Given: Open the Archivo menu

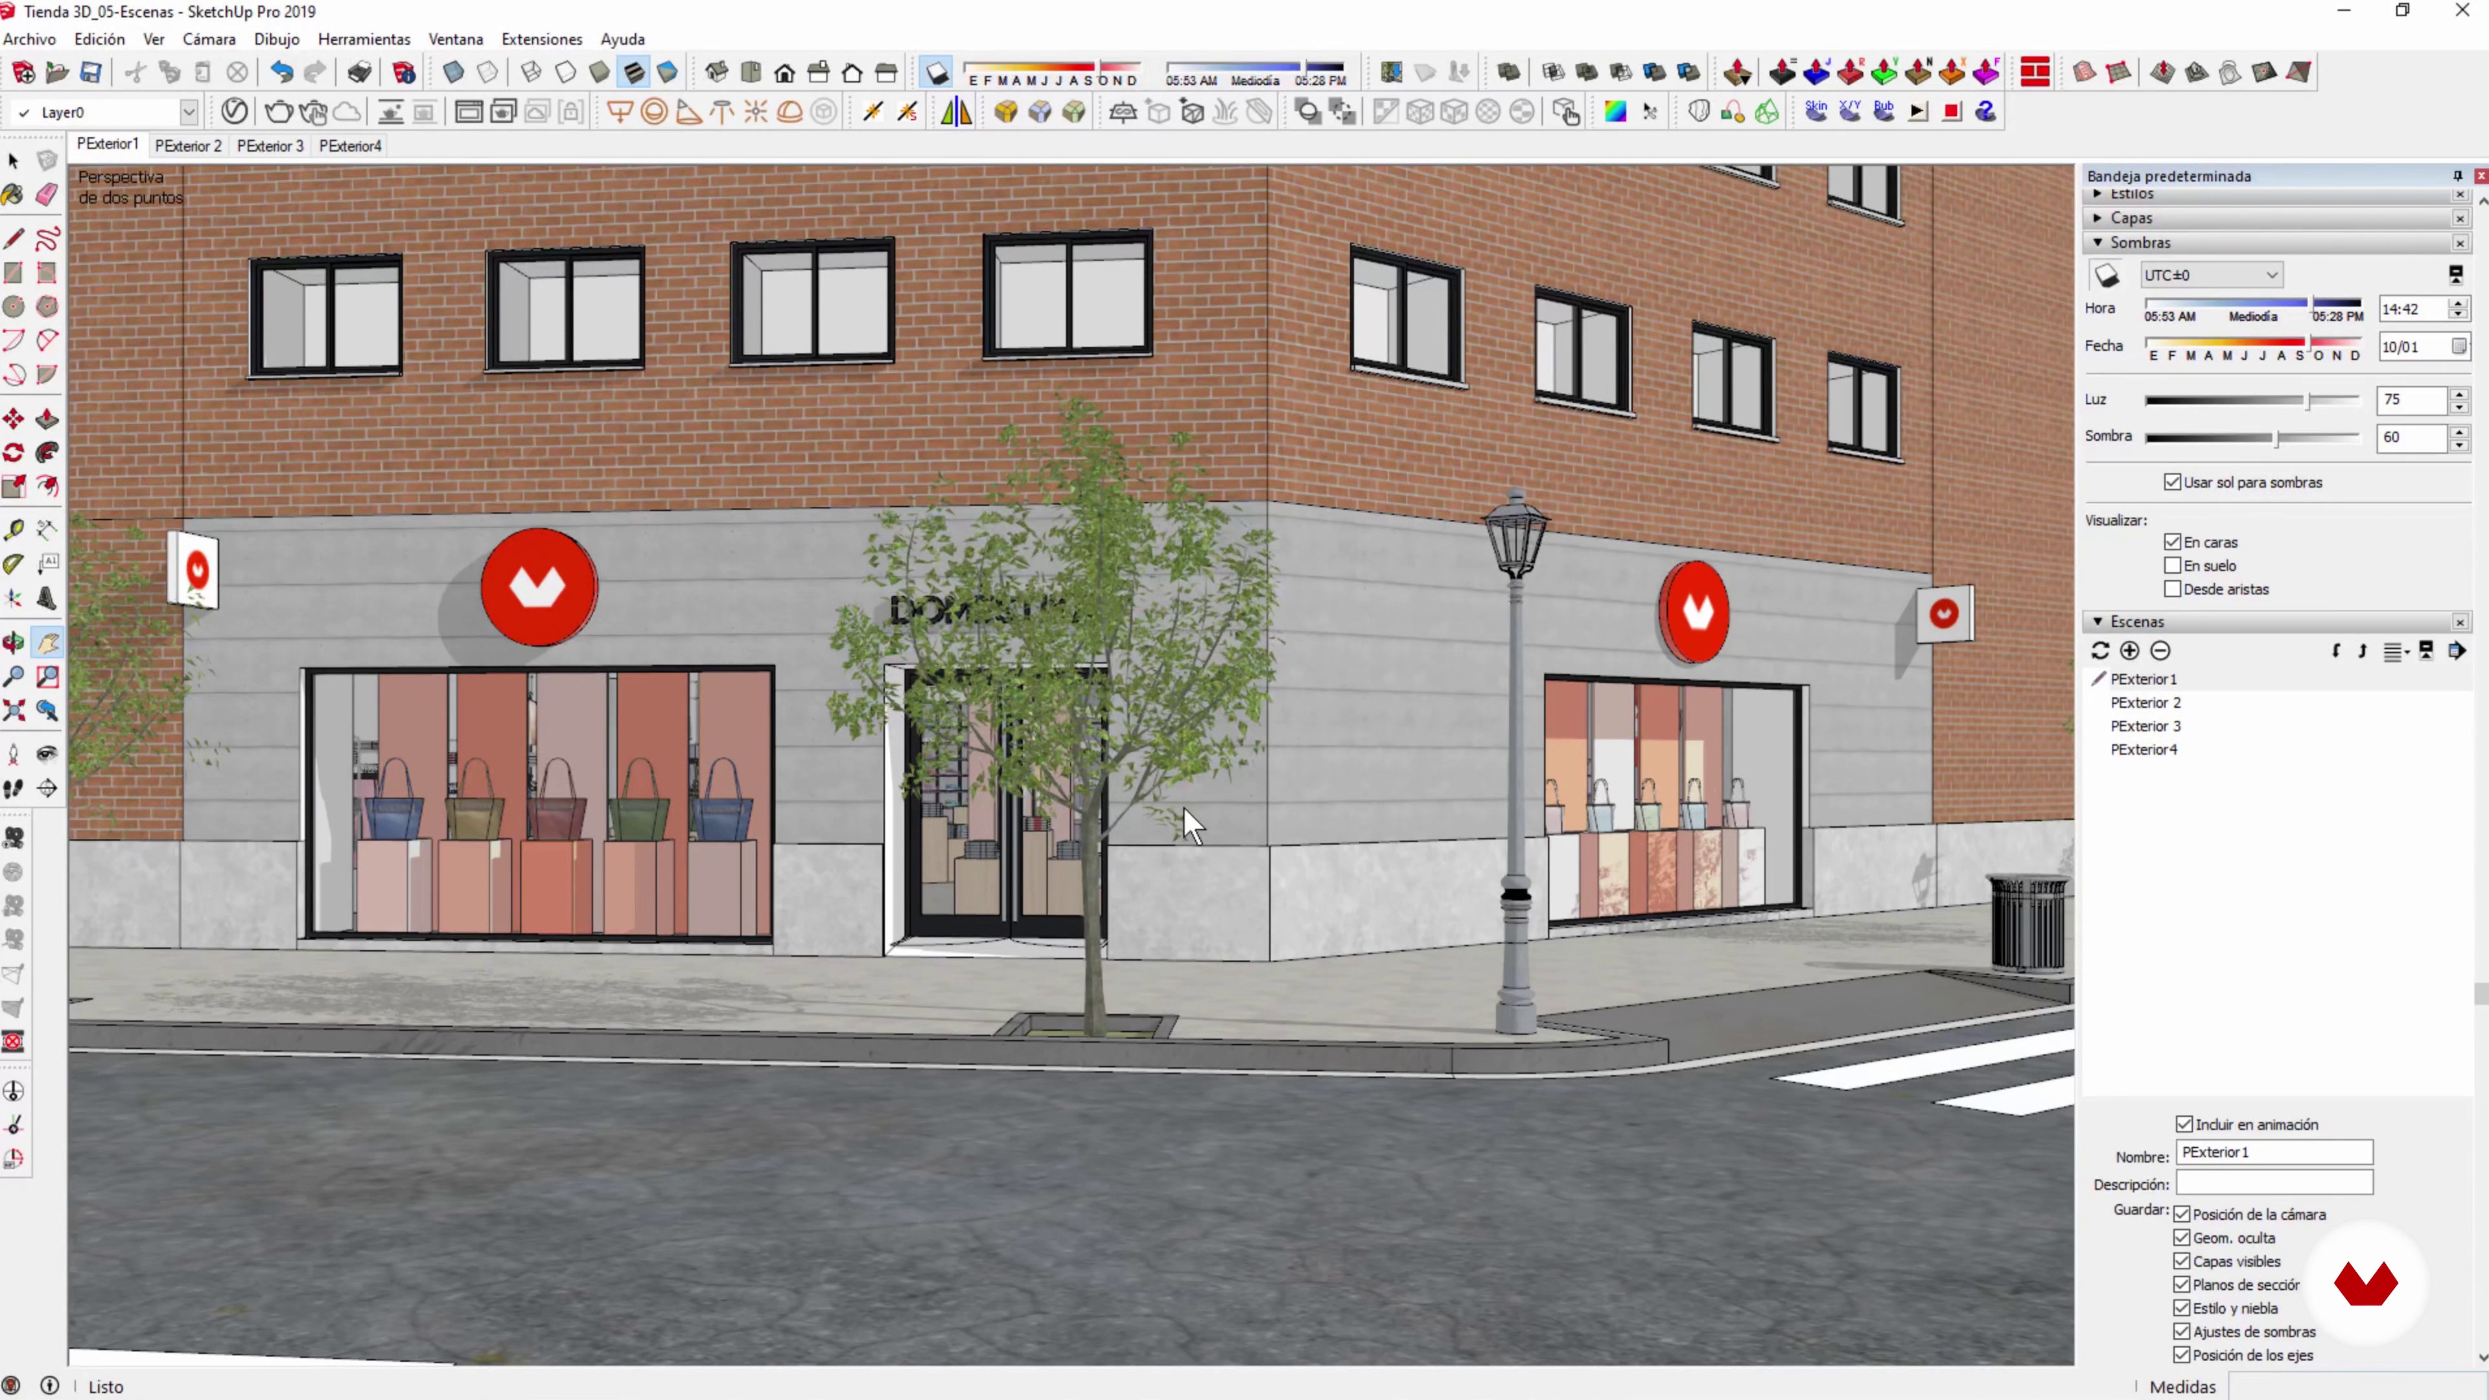Looking at the screenshot, I should click(30, 40).
